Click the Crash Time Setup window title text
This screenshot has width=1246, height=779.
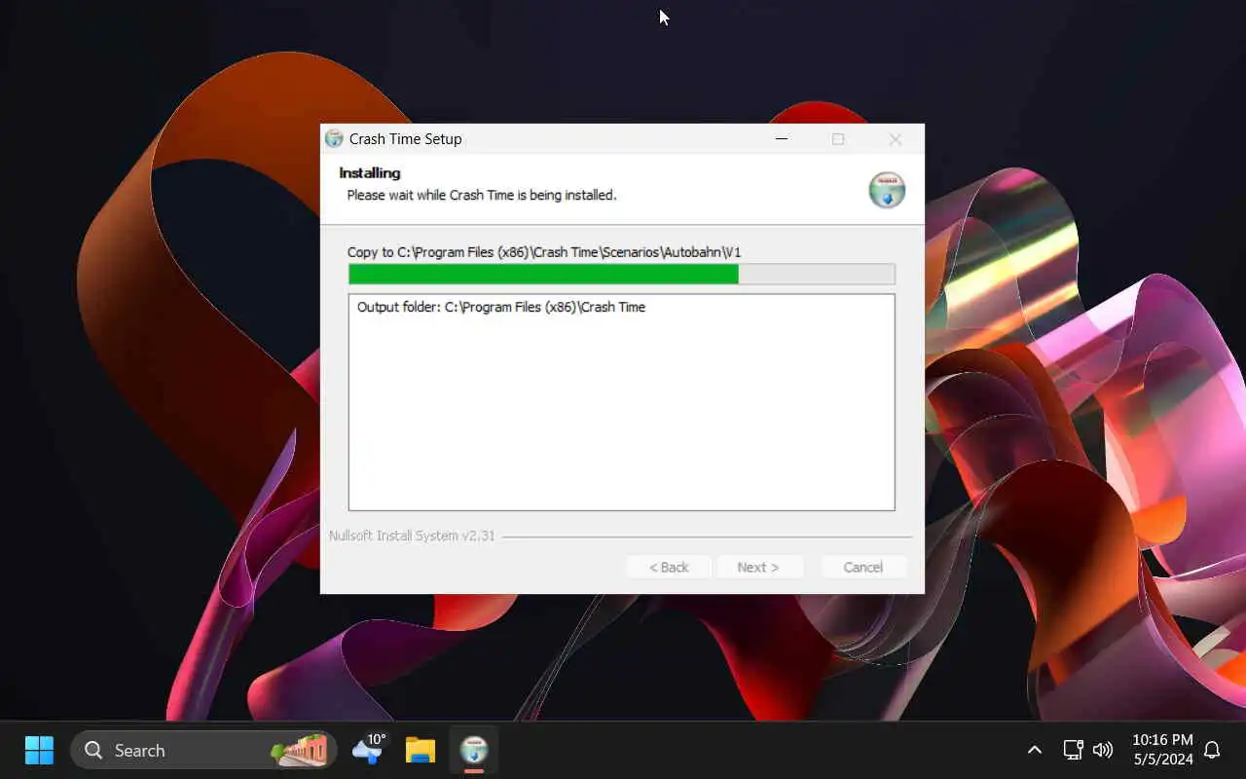(406, 139)
